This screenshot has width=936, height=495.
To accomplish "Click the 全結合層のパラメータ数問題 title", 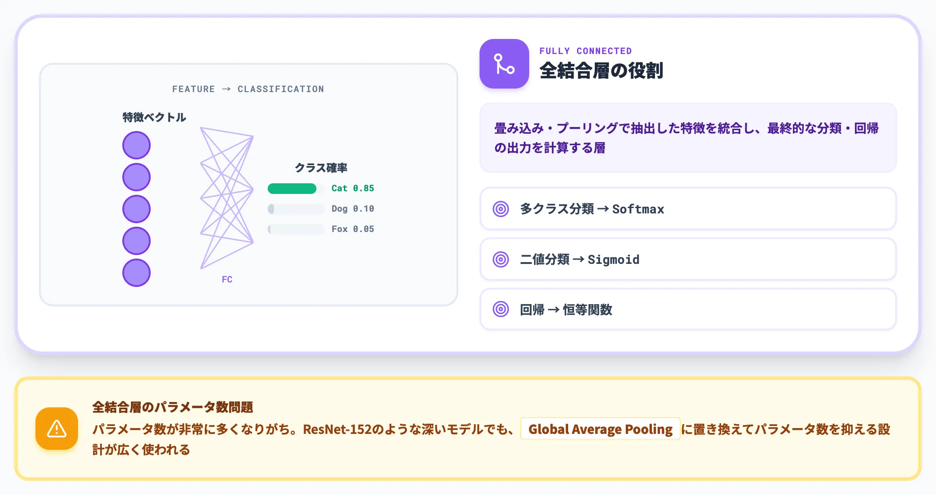I will click(x=173, y=407).
